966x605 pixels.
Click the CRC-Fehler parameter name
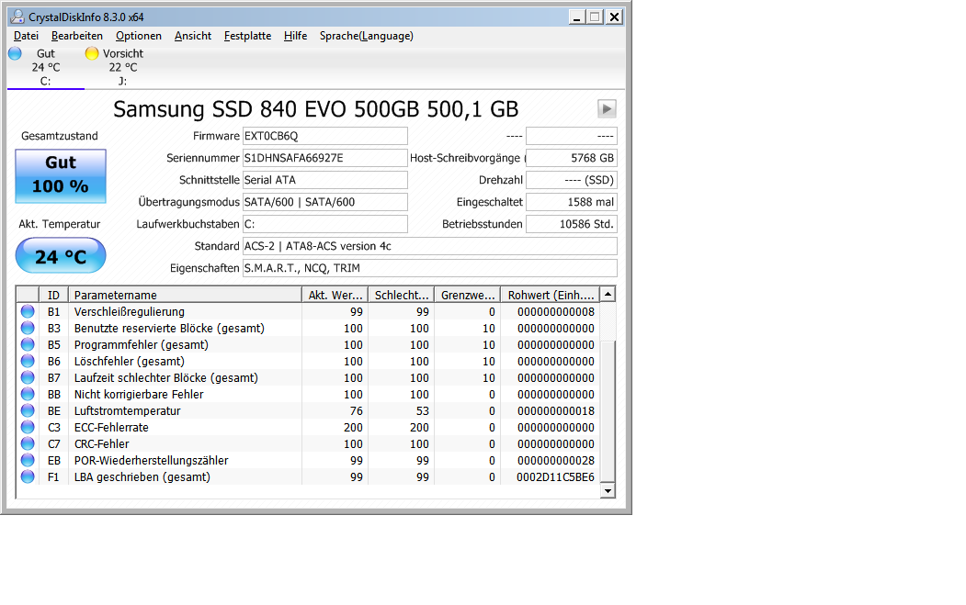click(x=102, y=443)
